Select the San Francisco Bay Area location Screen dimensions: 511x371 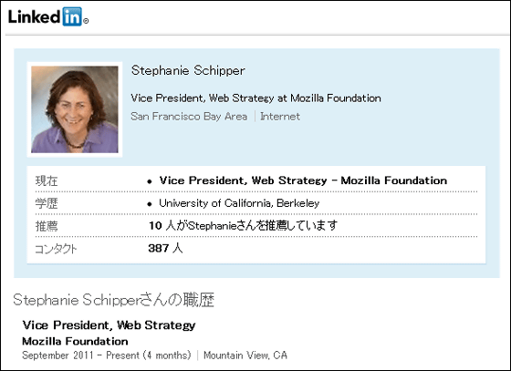[189, 117]
